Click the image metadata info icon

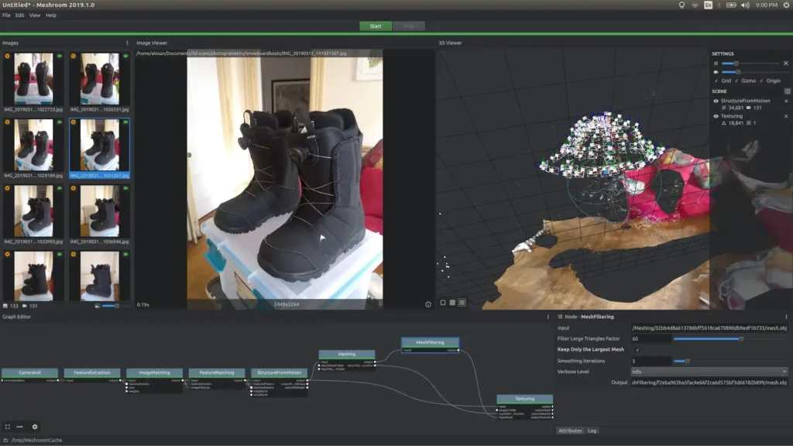(427, 304)
